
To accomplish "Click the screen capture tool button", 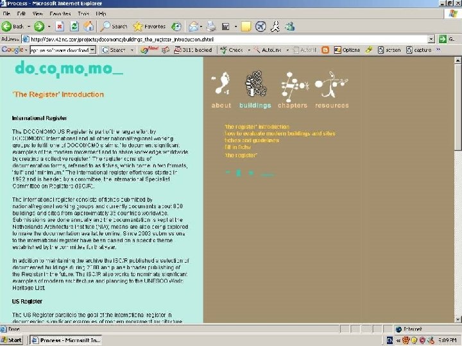I will 389,50.
